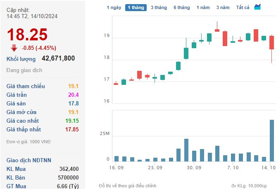Click the 30.09 date axis label

(x=194, y=168)
